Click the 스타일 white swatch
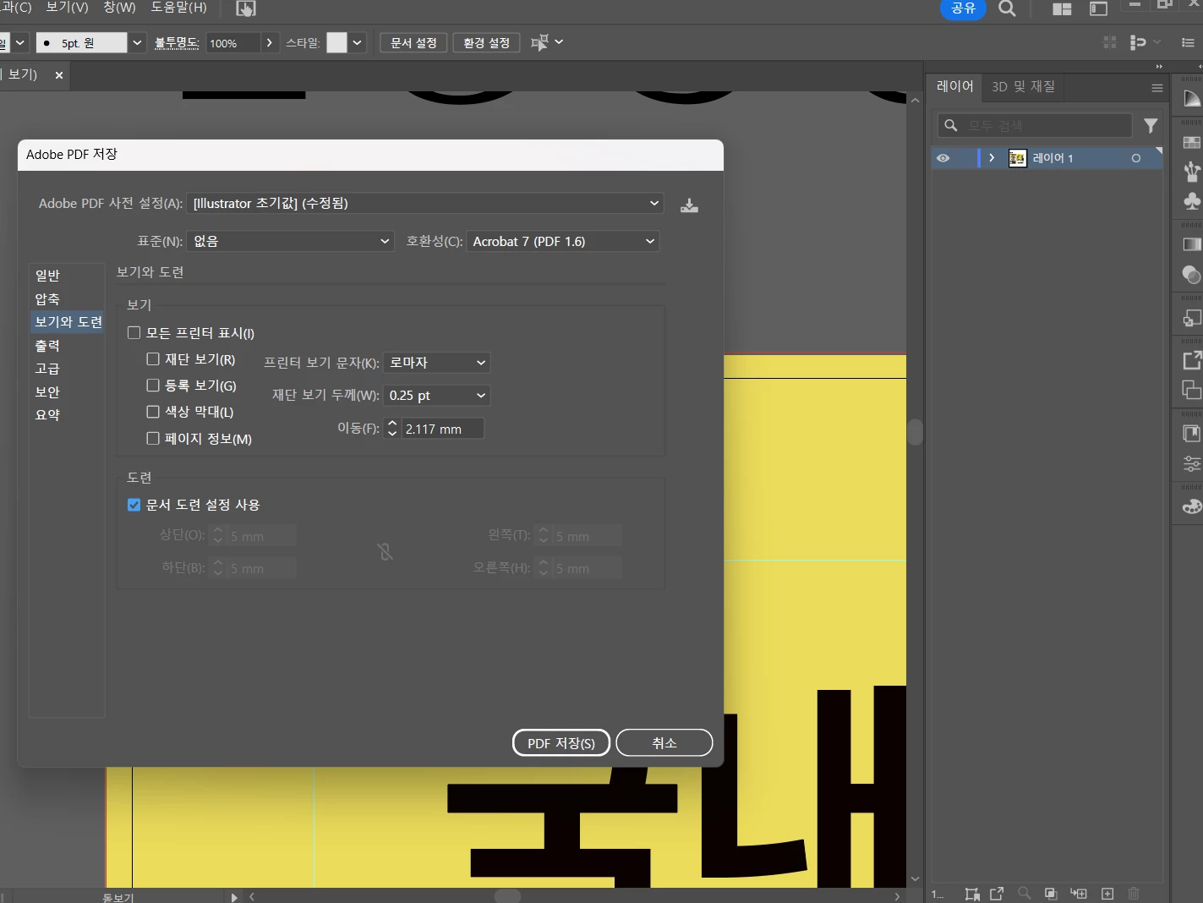Image resolution: width=1203 pixels, height=903 pixels. [x=336, y=42]
